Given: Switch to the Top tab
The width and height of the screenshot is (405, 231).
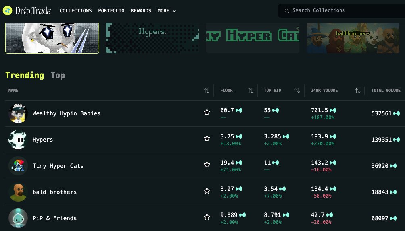Looking at the screenshot, I should tap(58, 75).
